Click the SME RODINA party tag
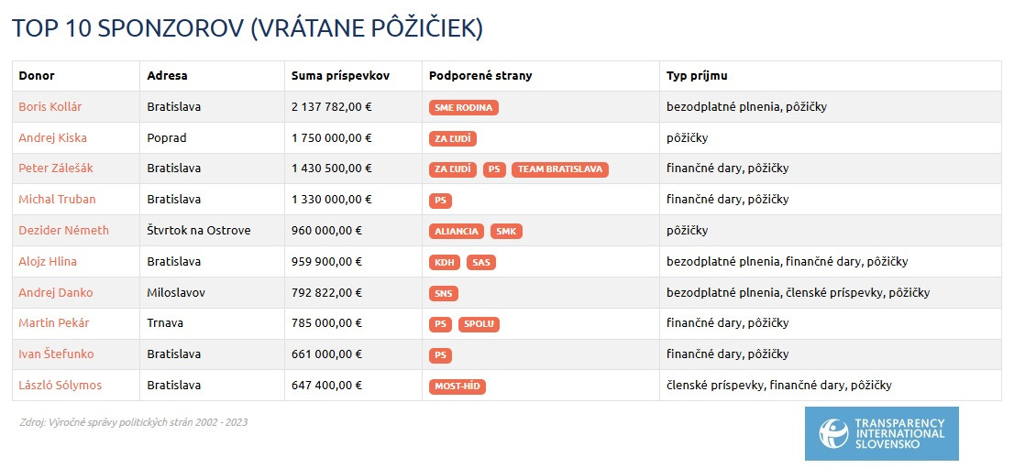The width and height of the screenshot is (1014, 468). pos(463,107)
